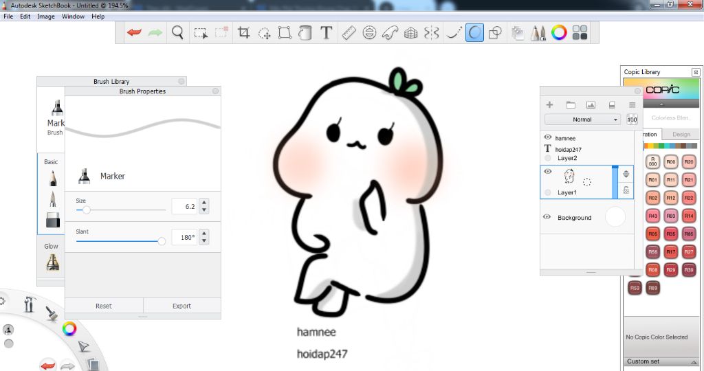Activate the French Curve tool
The image size is (704, 371).
click(390, 33)
